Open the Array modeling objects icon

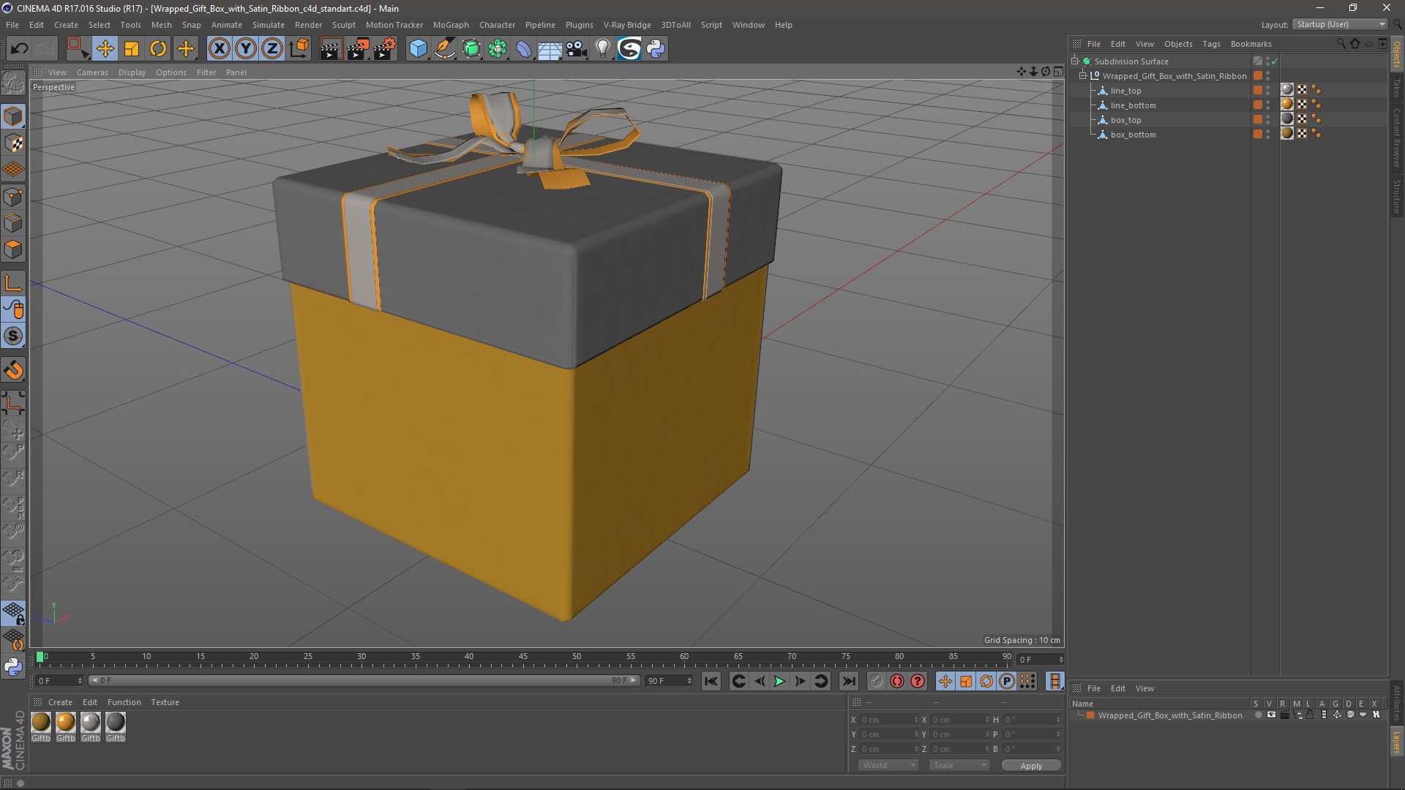click(x=498, y=49)
